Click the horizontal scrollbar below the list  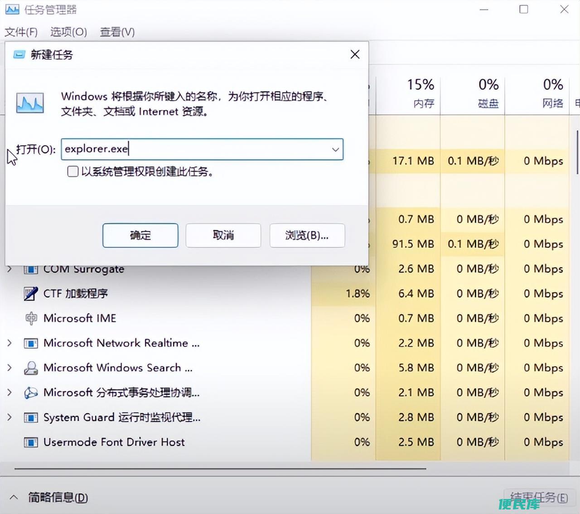point(220,469)
